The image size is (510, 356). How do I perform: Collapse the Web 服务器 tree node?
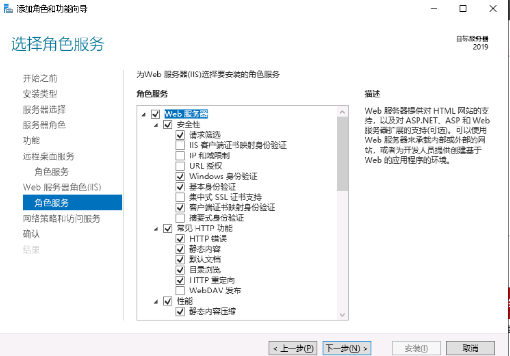(144, 114)
